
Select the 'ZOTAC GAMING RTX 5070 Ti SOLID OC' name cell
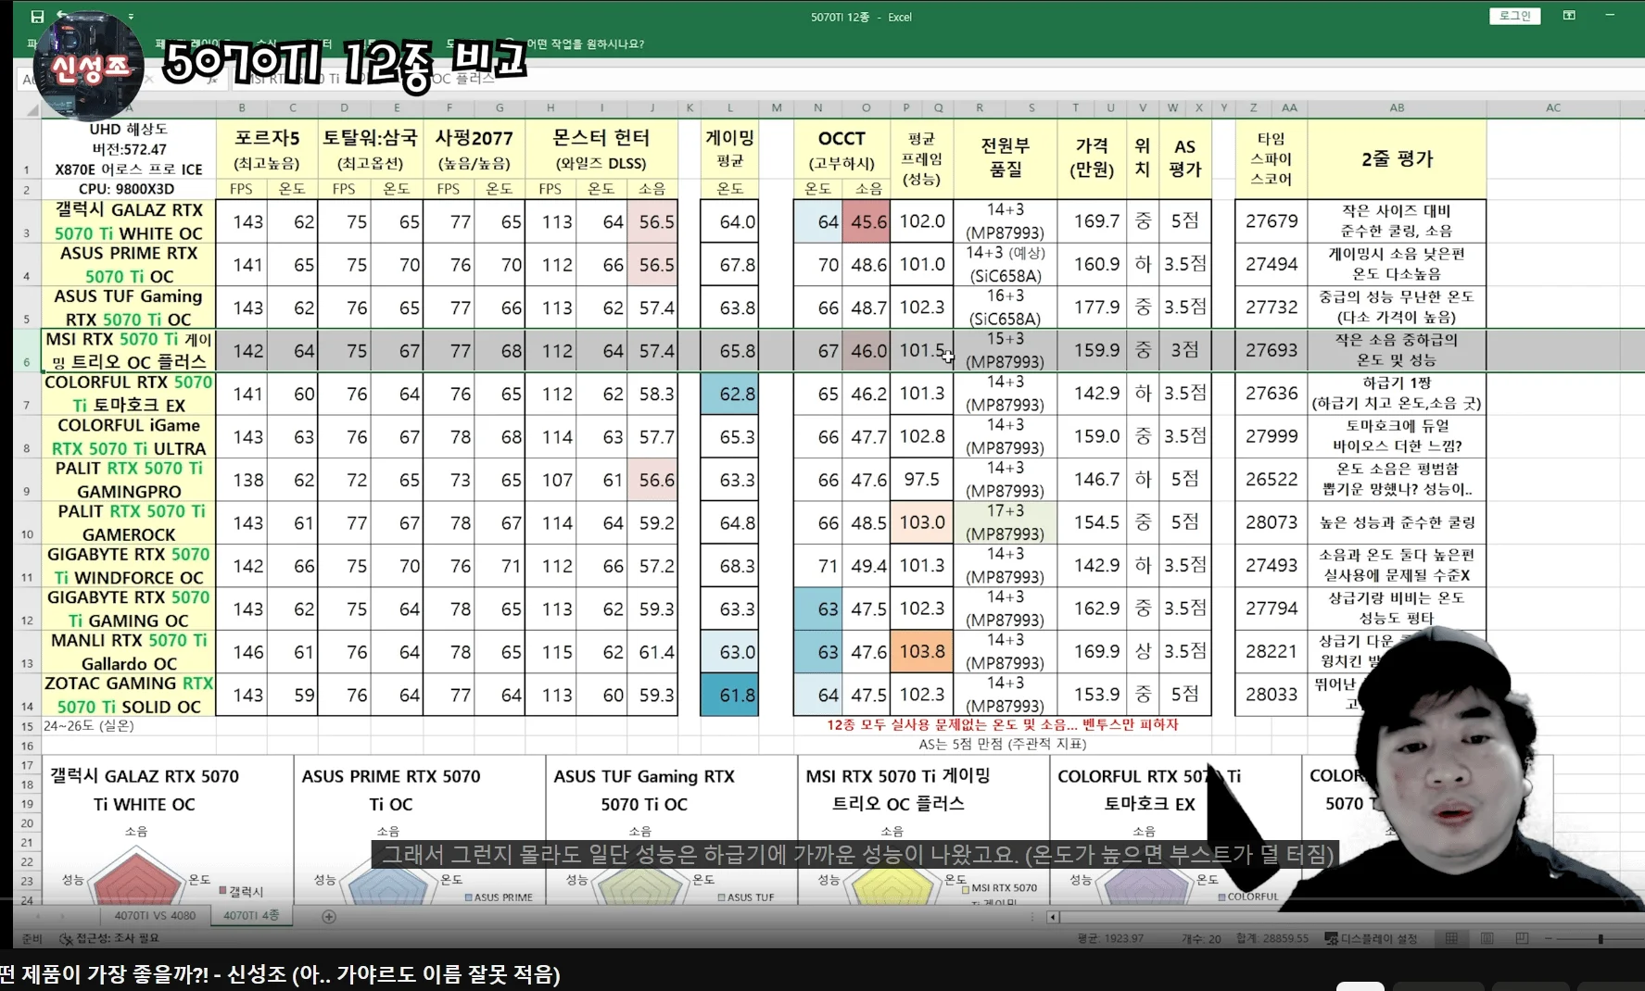pos(129,696)
